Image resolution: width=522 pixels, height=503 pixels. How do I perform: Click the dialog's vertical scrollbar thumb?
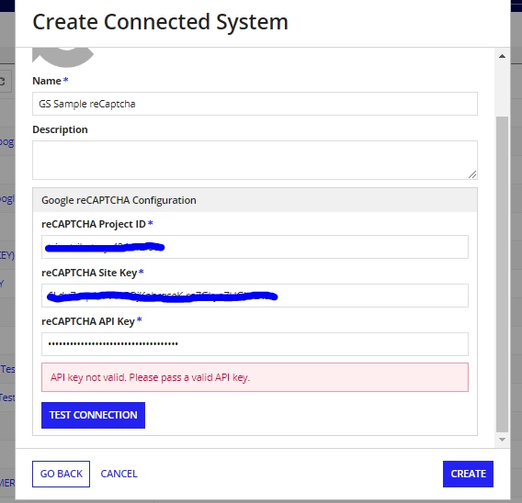[502, 274]
